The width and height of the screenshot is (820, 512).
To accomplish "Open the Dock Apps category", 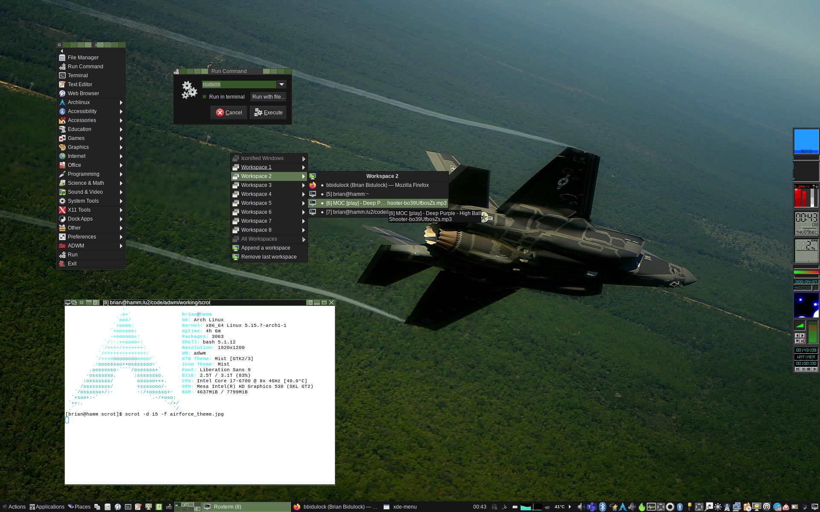I will pyautogui.click(x=91, y=219).
